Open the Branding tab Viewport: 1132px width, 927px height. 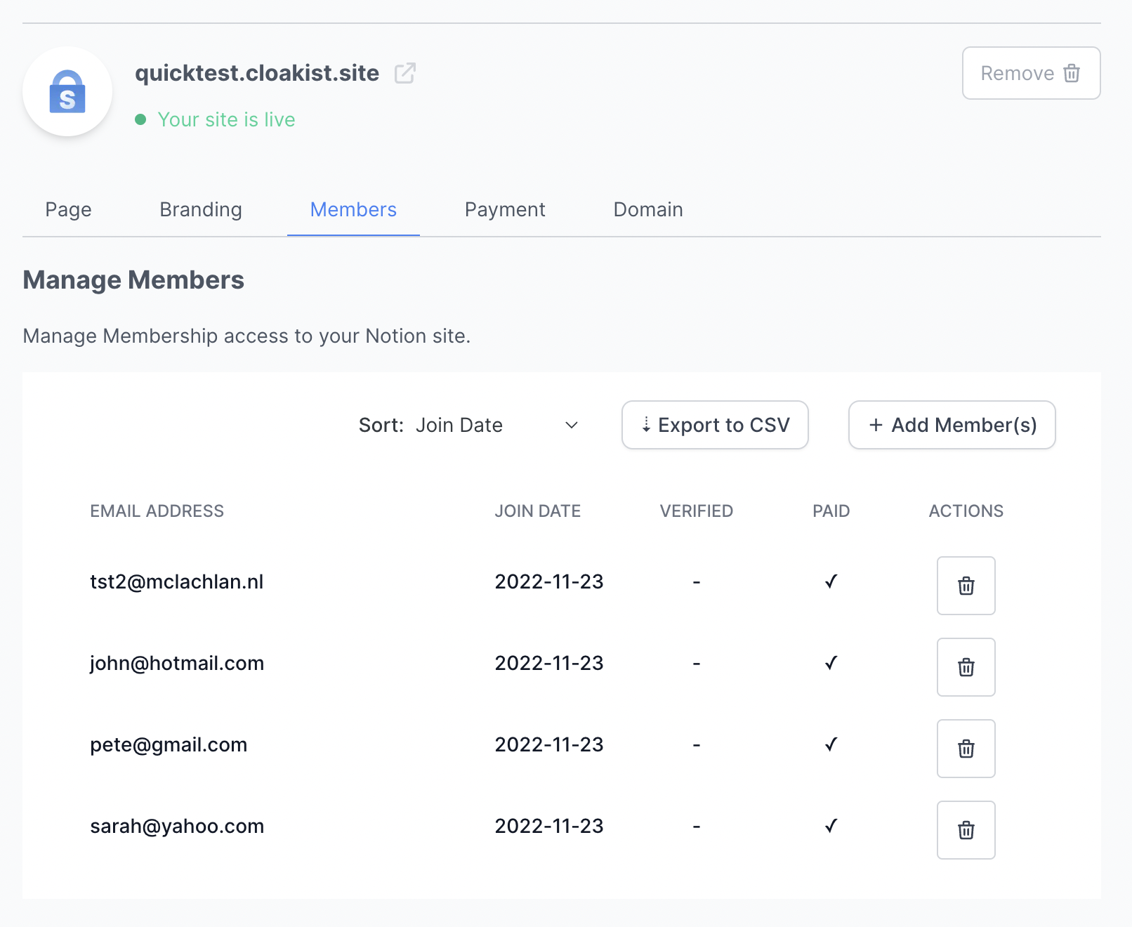coord(201,209)
